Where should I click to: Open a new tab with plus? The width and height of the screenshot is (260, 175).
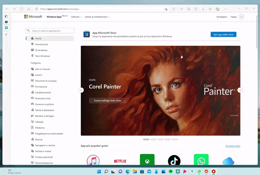6,34
